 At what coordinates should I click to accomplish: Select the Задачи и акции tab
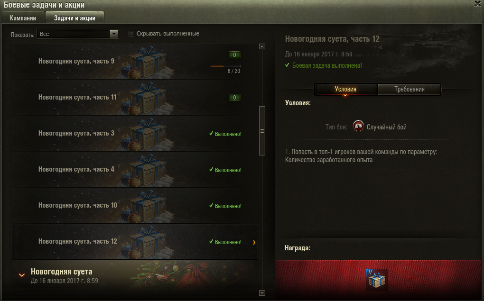point(74,18)
